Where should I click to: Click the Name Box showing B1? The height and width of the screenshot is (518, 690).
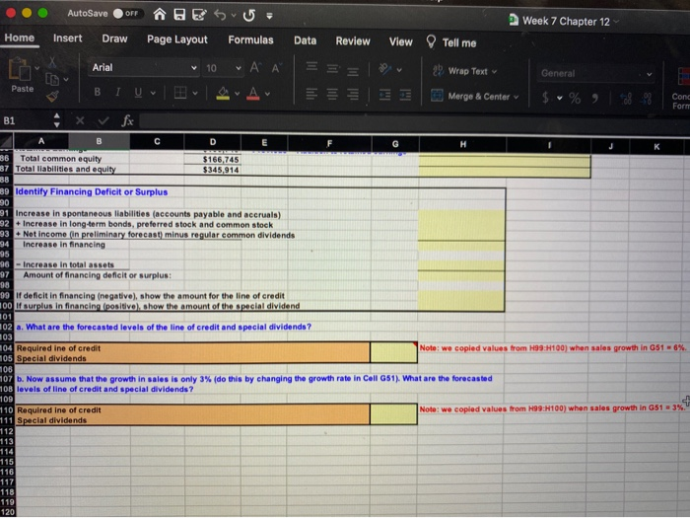27,120
